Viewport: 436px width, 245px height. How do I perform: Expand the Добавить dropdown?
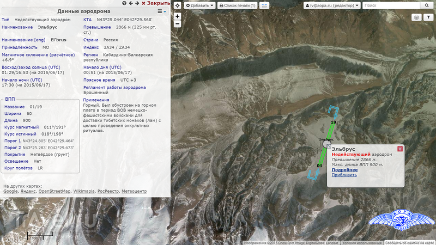point(199,5)
